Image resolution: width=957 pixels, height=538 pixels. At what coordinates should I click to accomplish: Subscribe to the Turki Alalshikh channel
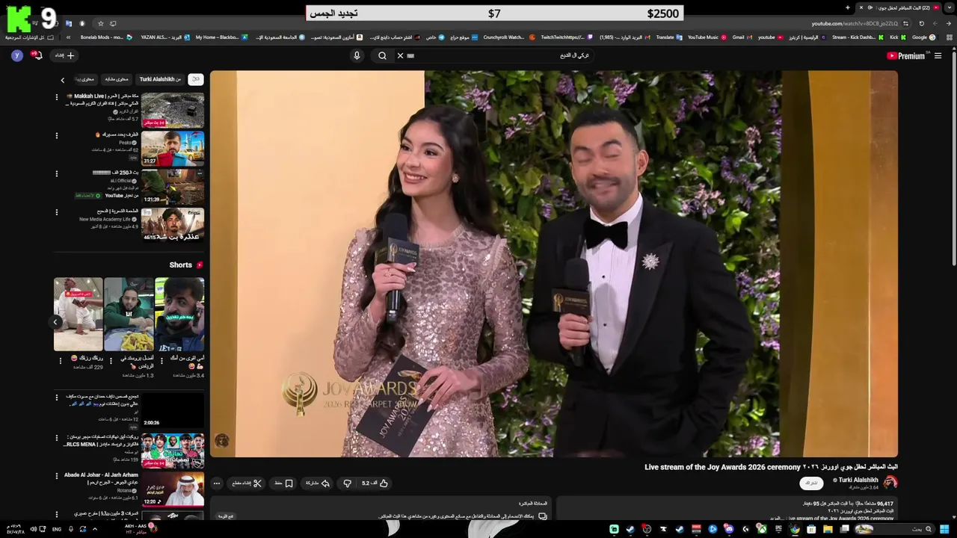pos(811,483)
